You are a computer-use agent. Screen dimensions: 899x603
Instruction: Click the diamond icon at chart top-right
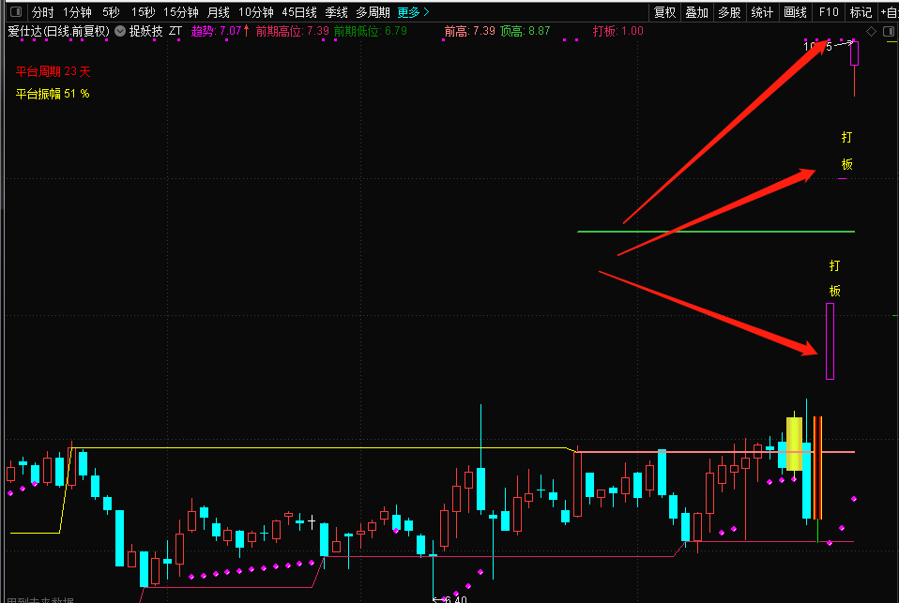point(871,32)
